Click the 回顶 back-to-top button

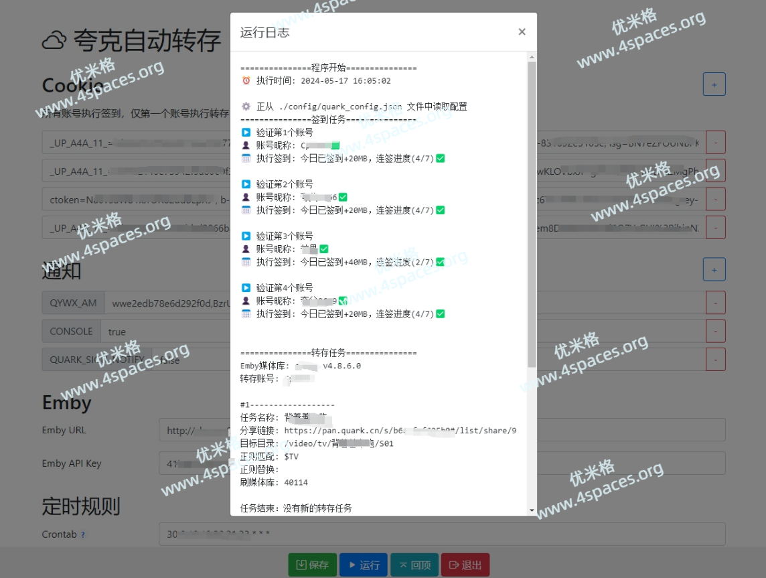tap(414, 565)
